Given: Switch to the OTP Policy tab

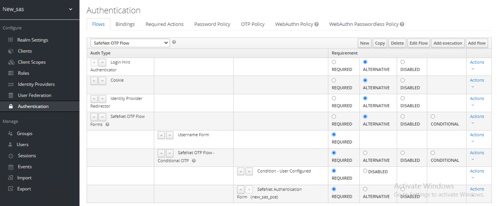Looking at the screenshot, I should pyautogui.click(x=253, y=24).
